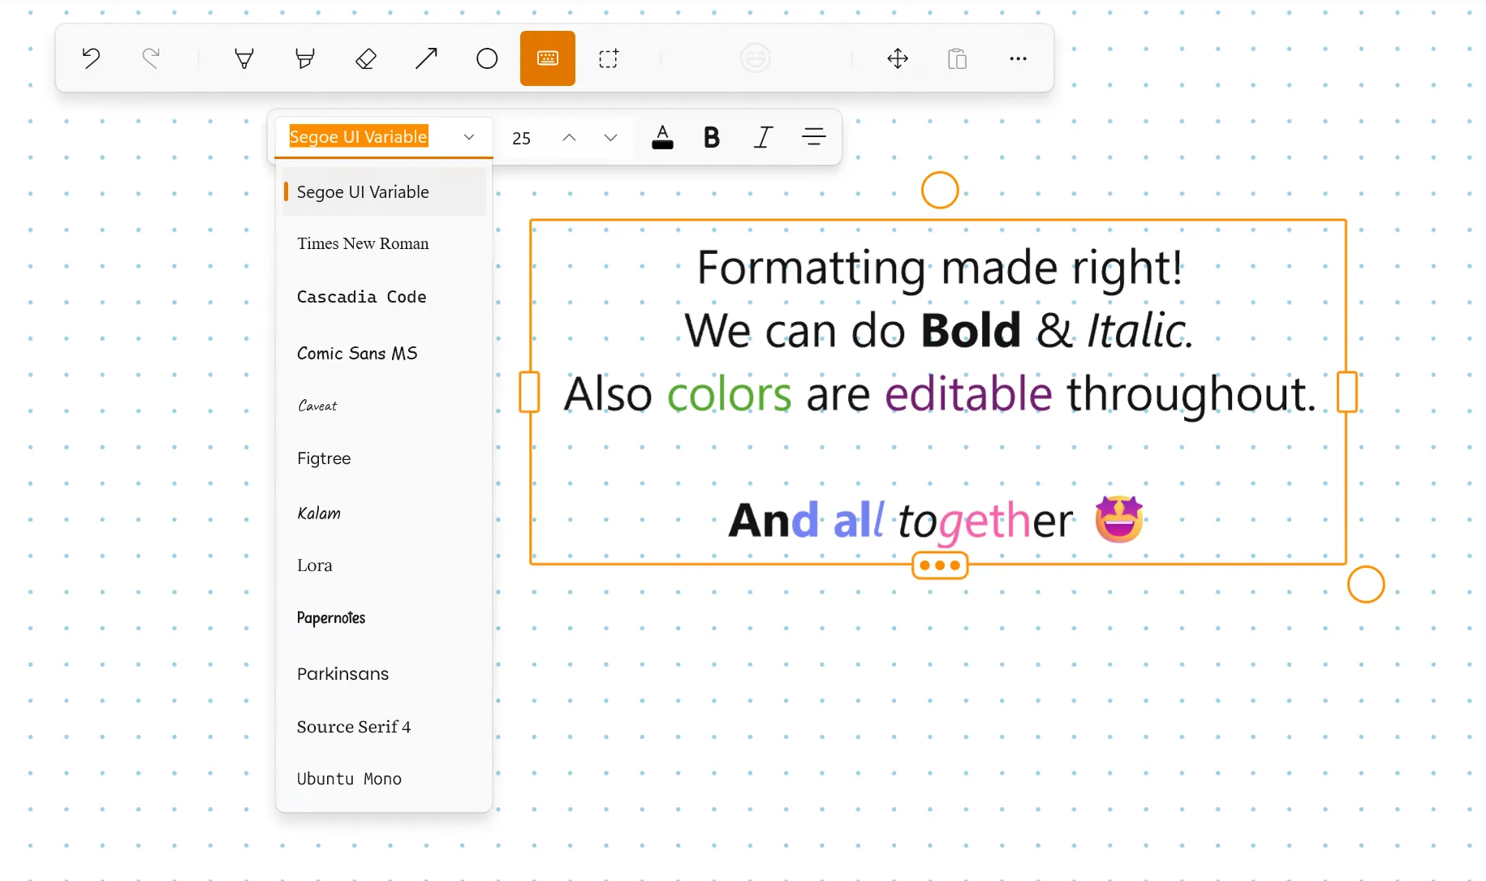Select the Rectangle selection tool
This screenshot has width=1486, height=881.
[609, 58]
